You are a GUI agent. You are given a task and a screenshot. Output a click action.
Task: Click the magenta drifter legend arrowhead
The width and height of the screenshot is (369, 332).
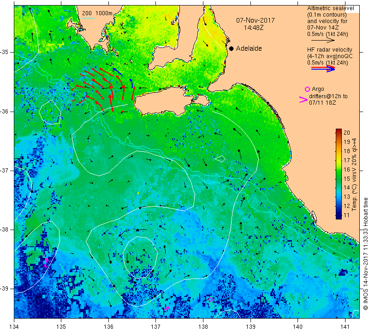304,100
